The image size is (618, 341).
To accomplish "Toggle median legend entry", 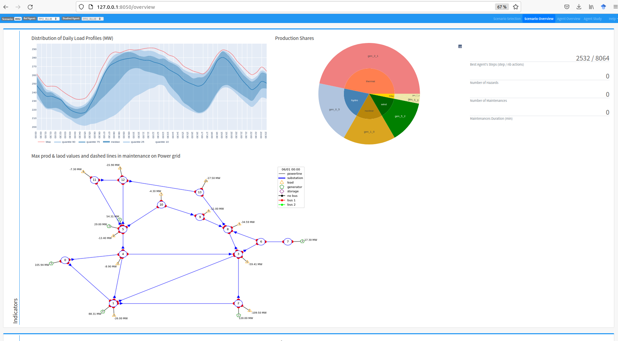I will click(x=111, y=142).
